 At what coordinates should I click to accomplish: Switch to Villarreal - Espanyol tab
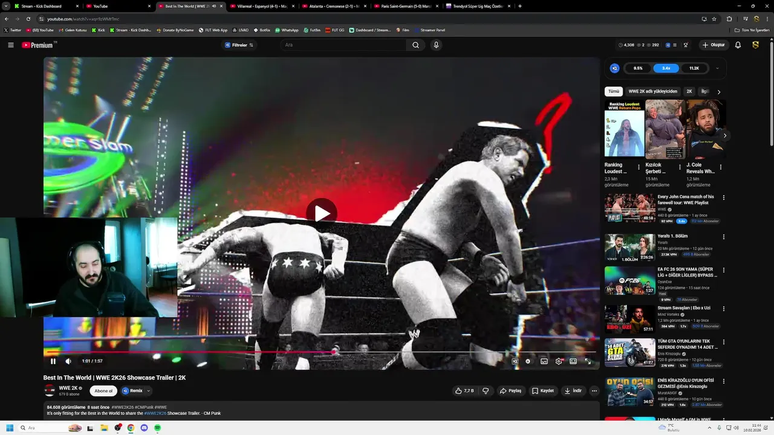click(x=262, y=6)
